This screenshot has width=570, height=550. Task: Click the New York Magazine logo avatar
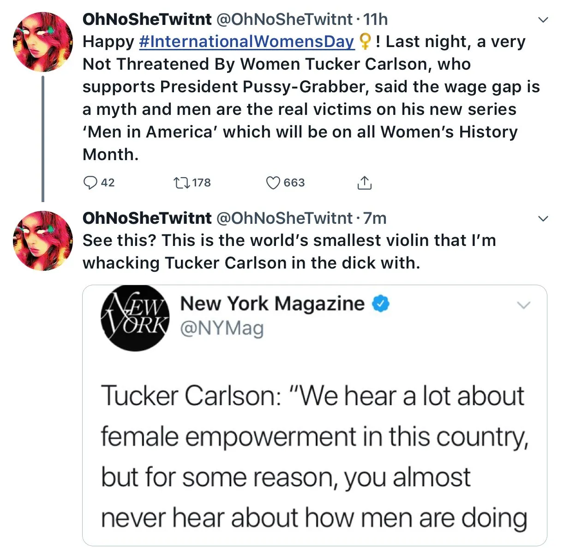135,317
